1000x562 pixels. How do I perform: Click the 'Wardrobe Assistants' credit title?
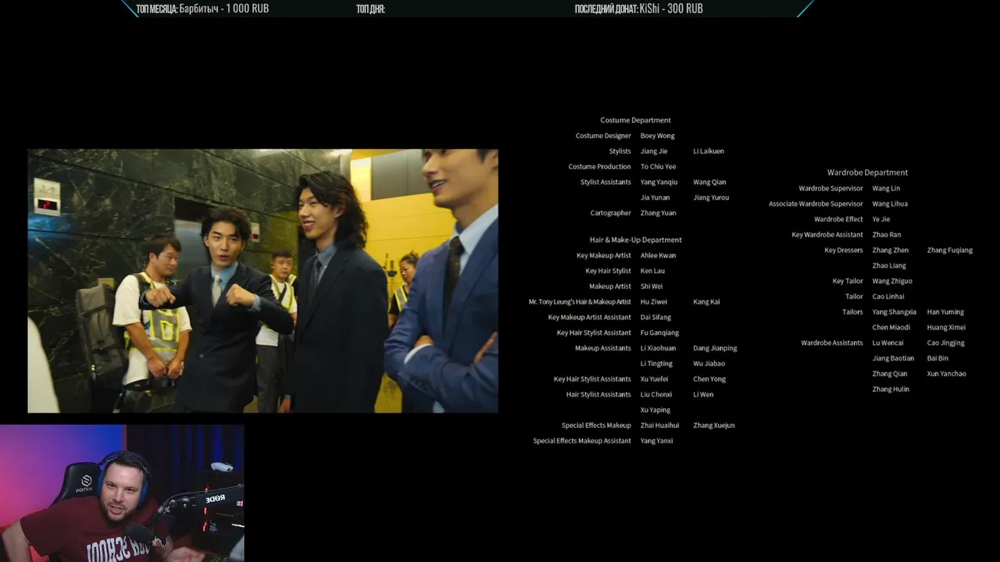[x=832, y=343]
